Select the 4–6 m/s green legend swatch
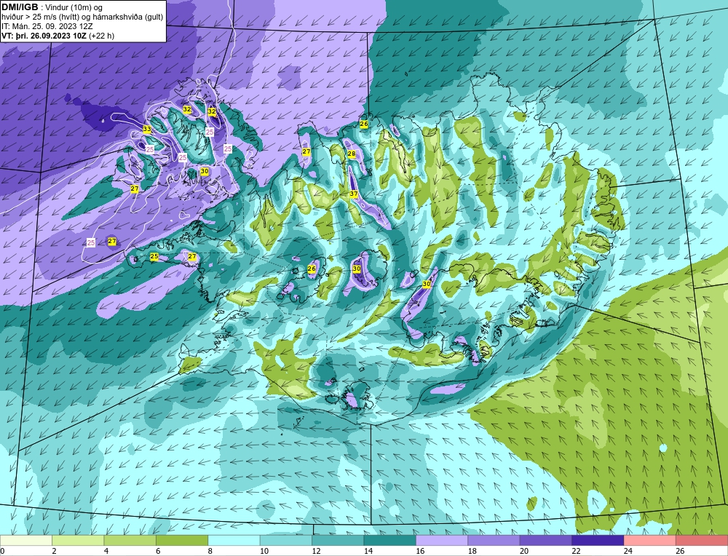The height and width of the screenshot is (556, 728). click(x=130, y=541)
